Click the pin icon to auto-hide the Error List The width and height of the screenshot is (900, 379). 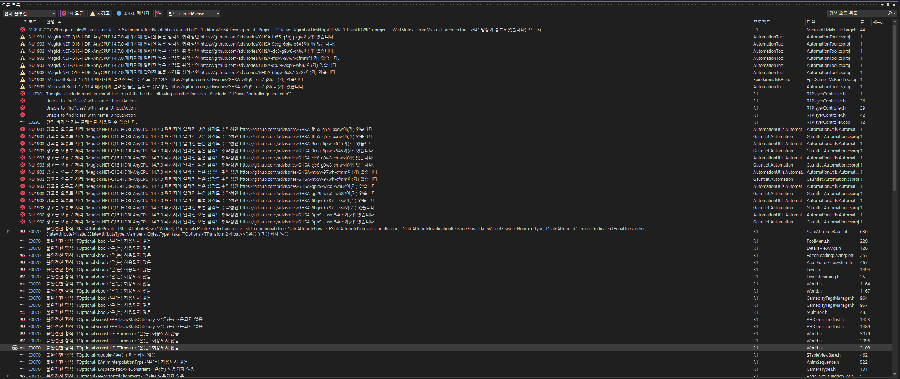[888, 5]
